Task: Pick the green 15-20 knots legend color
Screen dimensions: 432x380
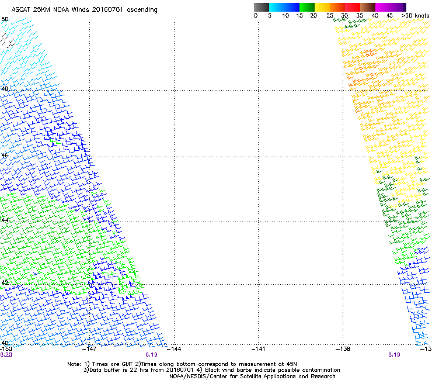Action: point(307,7)
